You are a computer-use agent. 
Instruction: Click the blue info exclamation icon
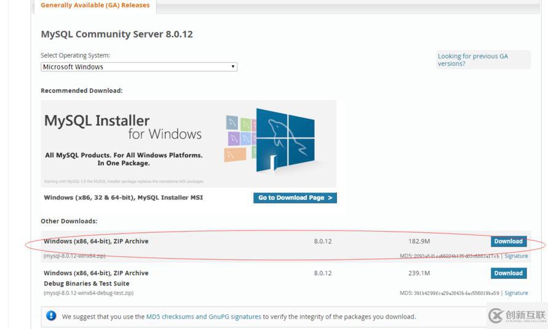(51, 315)
